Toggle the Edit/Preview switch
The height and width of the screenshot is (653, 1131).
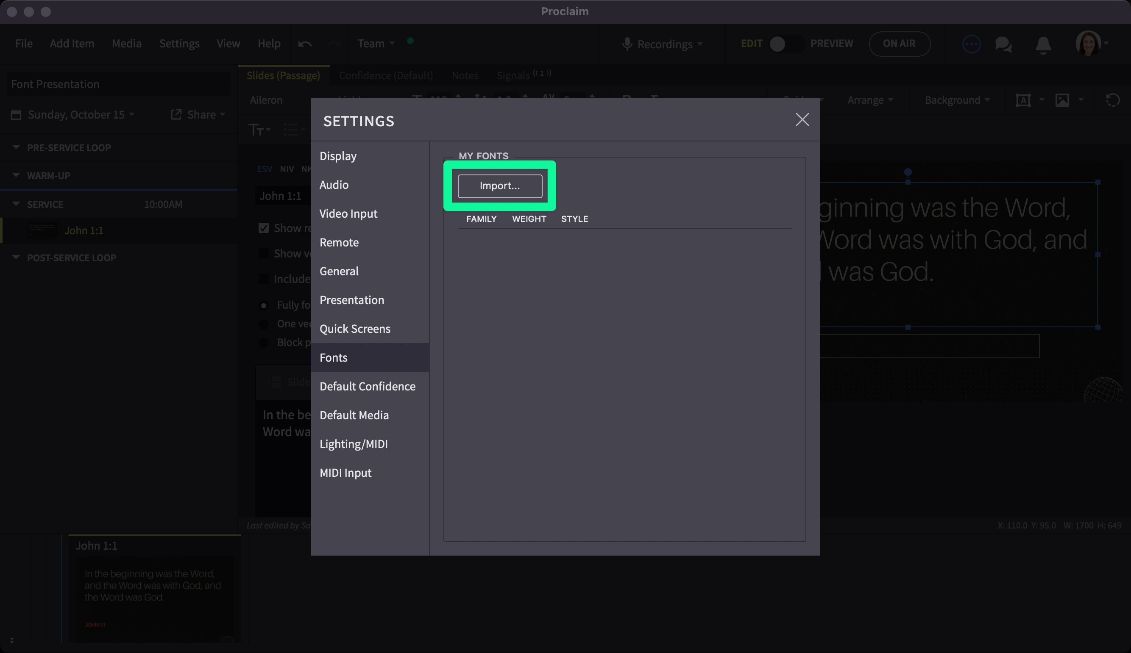click(786, 44)
